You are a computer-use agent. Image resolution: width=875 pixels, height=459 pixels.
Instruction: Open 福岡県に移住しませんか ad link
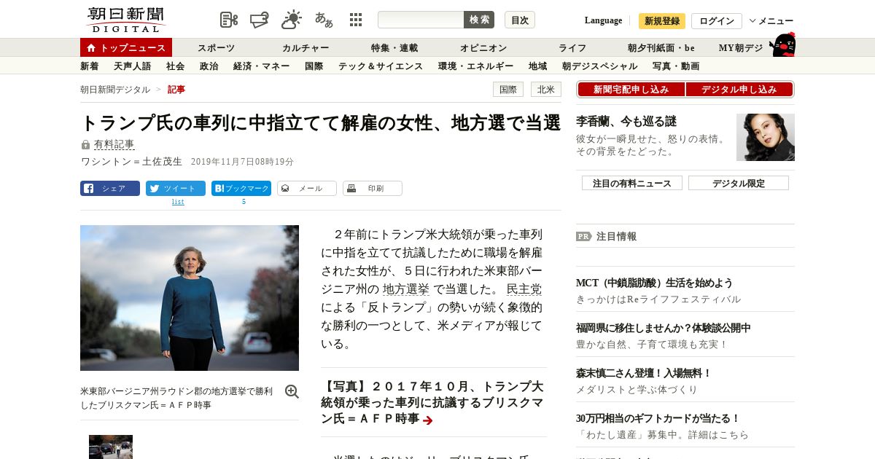coord(663,328)
